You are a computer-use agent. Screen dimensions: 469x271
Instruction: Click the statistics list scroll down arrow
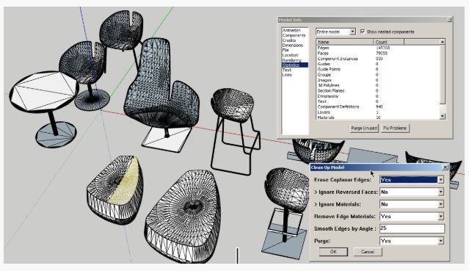(443, 116)
